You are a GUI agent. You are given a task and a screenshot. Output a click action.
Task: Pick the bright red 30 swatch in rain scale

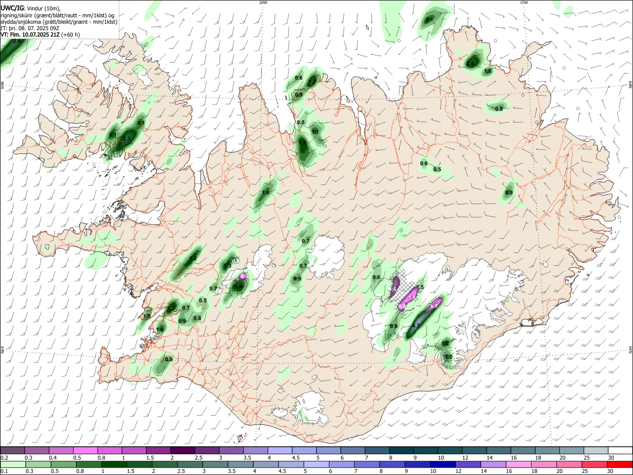click(x=619, y=464)
